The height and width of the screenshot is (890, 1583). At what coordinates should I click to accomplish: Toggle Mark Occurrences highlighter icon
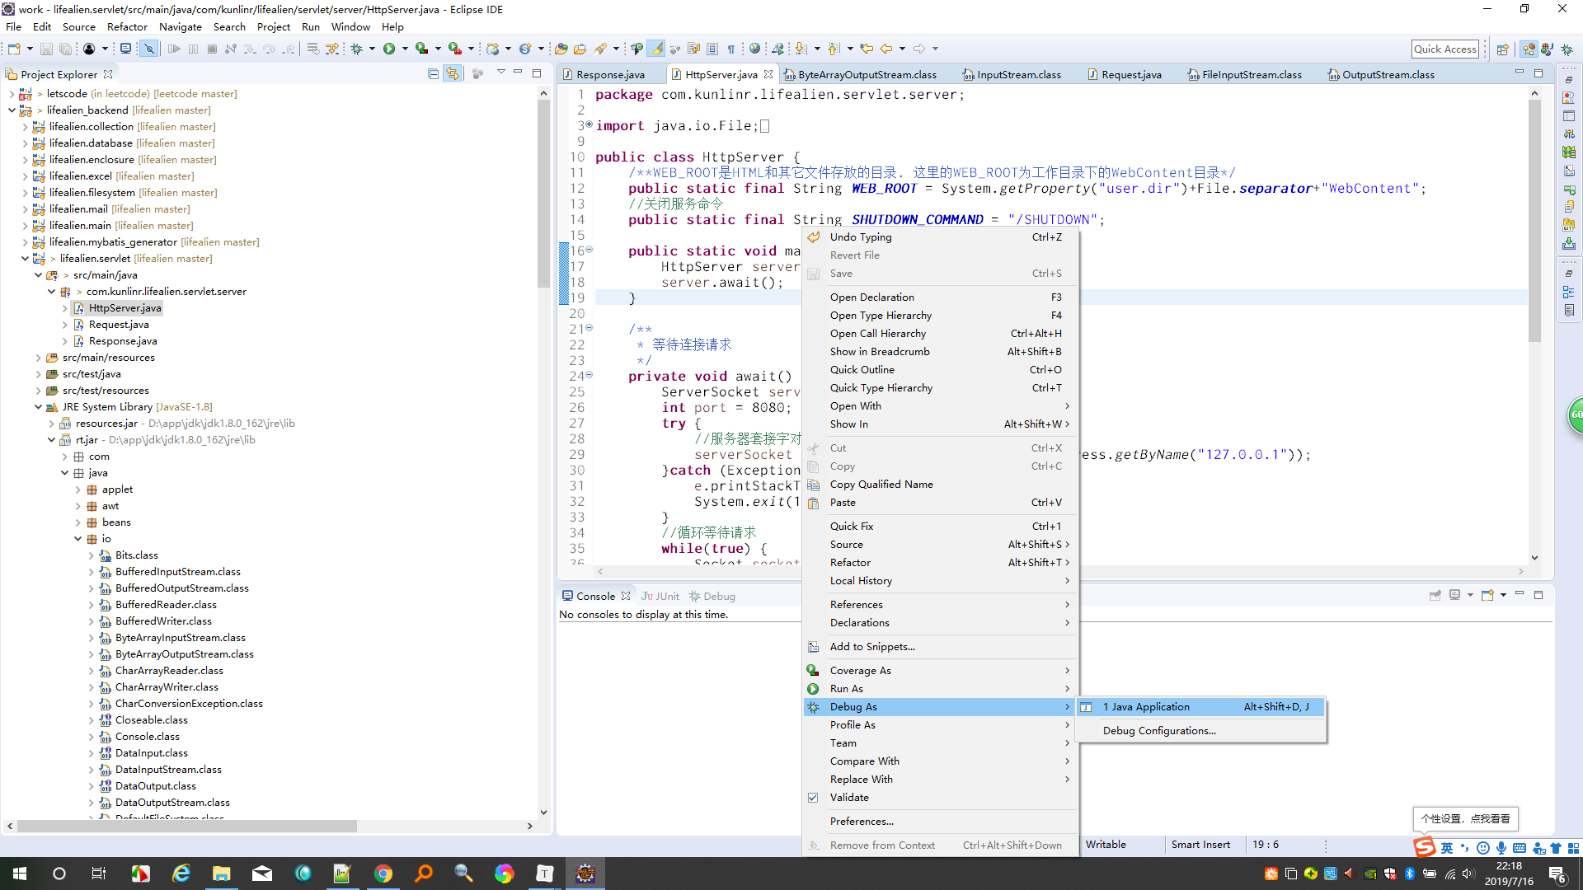click(656, 49)
